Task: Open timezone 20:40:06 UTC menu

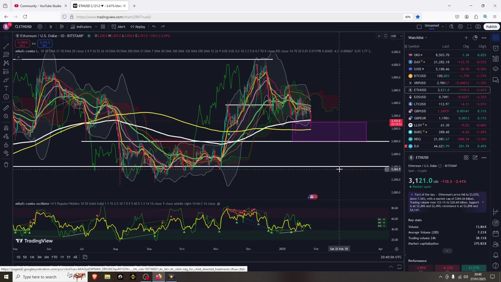Action: pyautogui.click(x=391, y=257)
